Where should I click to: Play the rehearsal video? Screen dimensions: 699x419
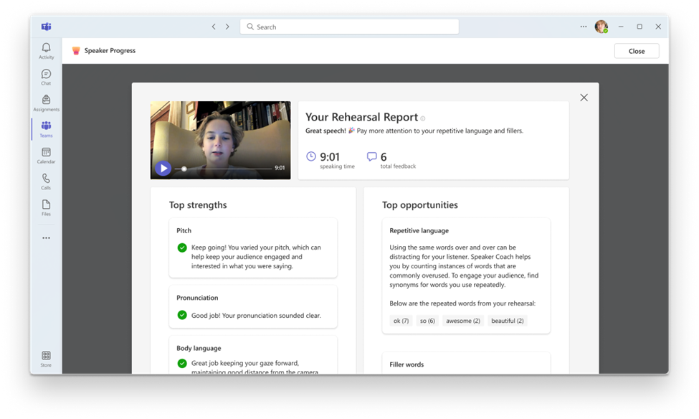tap(163, 168)
